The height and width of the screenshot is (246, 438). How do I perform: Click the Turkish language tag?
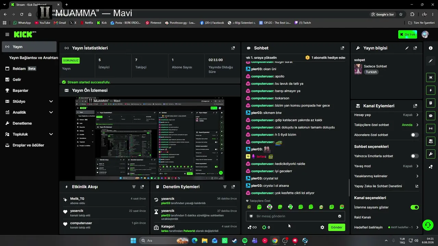[371, 72]
